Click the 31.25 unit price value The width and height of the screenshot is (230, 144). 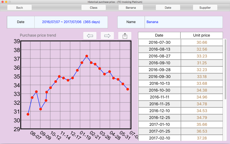(x=202, y=63)
